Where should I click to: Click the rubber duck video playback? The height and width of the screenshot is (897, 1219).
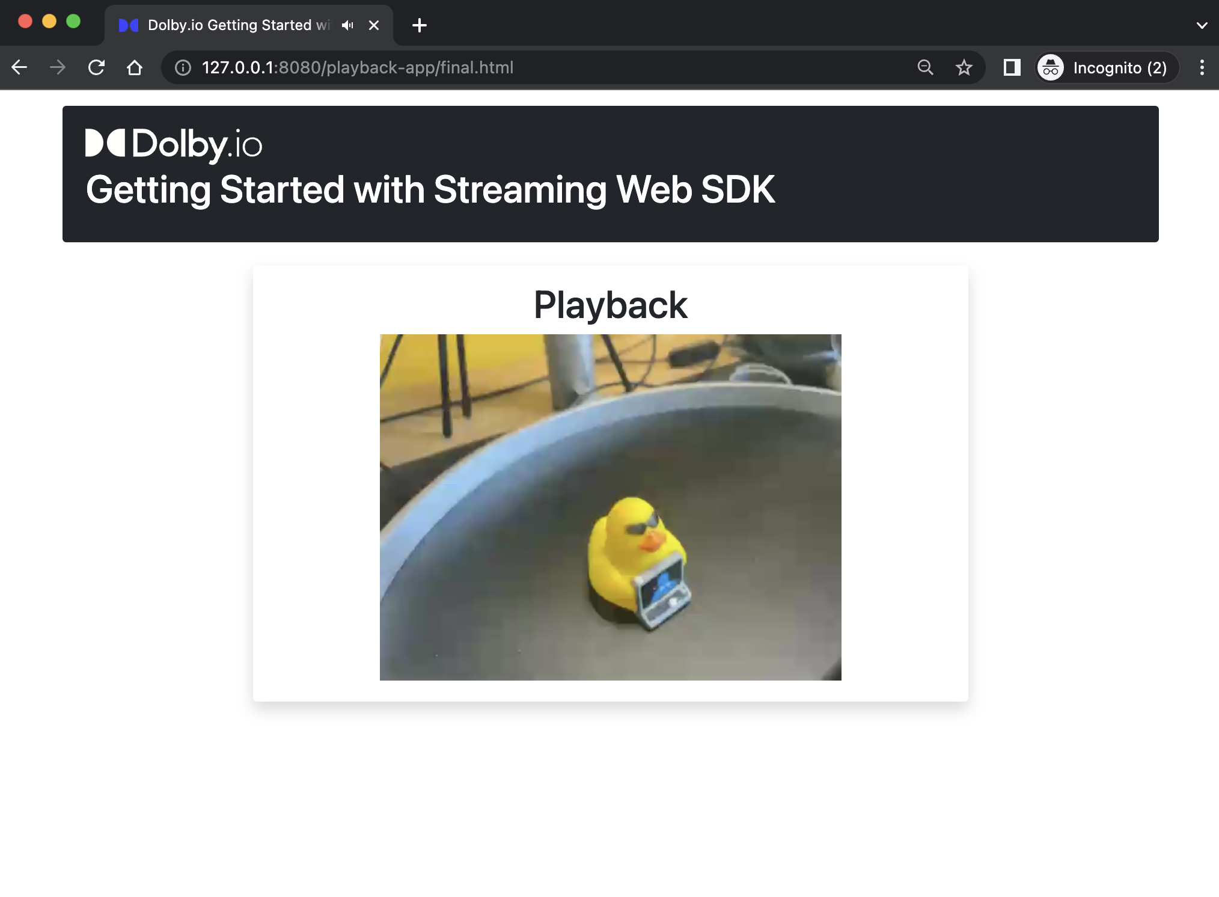click(x=610, y=507)
